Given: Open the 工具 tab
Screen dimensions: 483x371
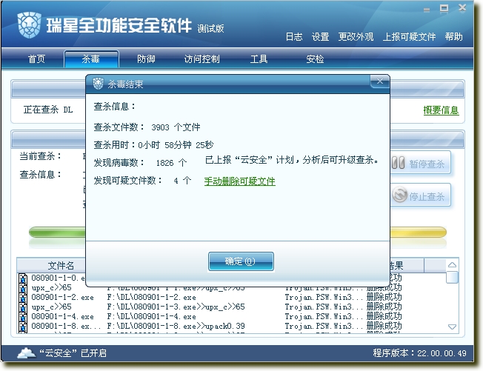Looking at the screenshot, I should (259, 59).
